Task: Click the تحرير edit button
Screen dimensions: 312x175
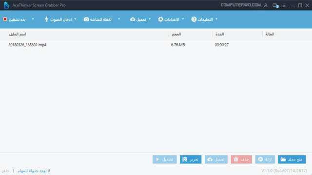Action: 191,159
